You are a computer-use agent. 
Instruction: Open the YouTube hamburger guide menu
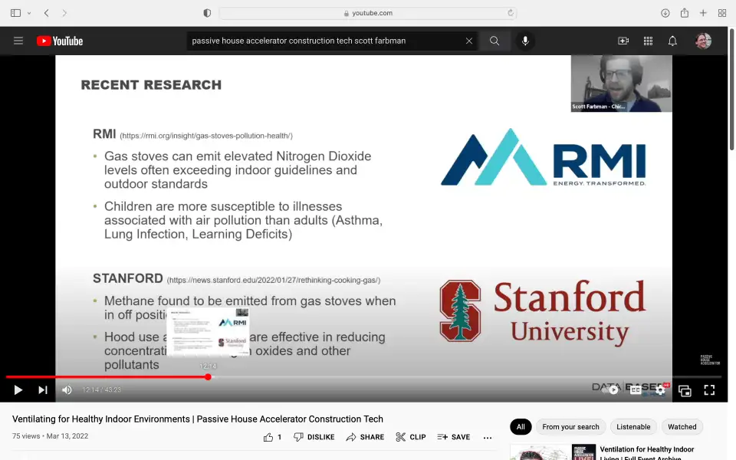click(x=18, y=41)
